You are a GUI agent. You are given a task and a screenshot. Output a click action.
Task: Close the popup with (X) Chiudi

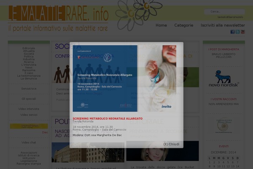[x=171, y=144]
